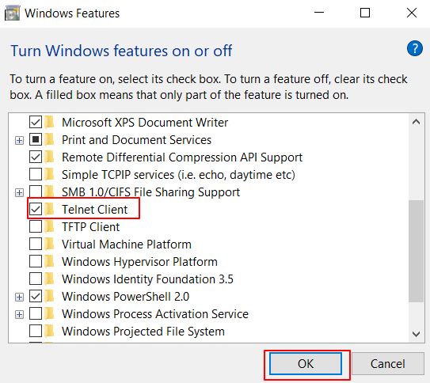Screen dimensions: 430x383
Task: Enable the TFTP Client checkbox
Action: (36, 226)
